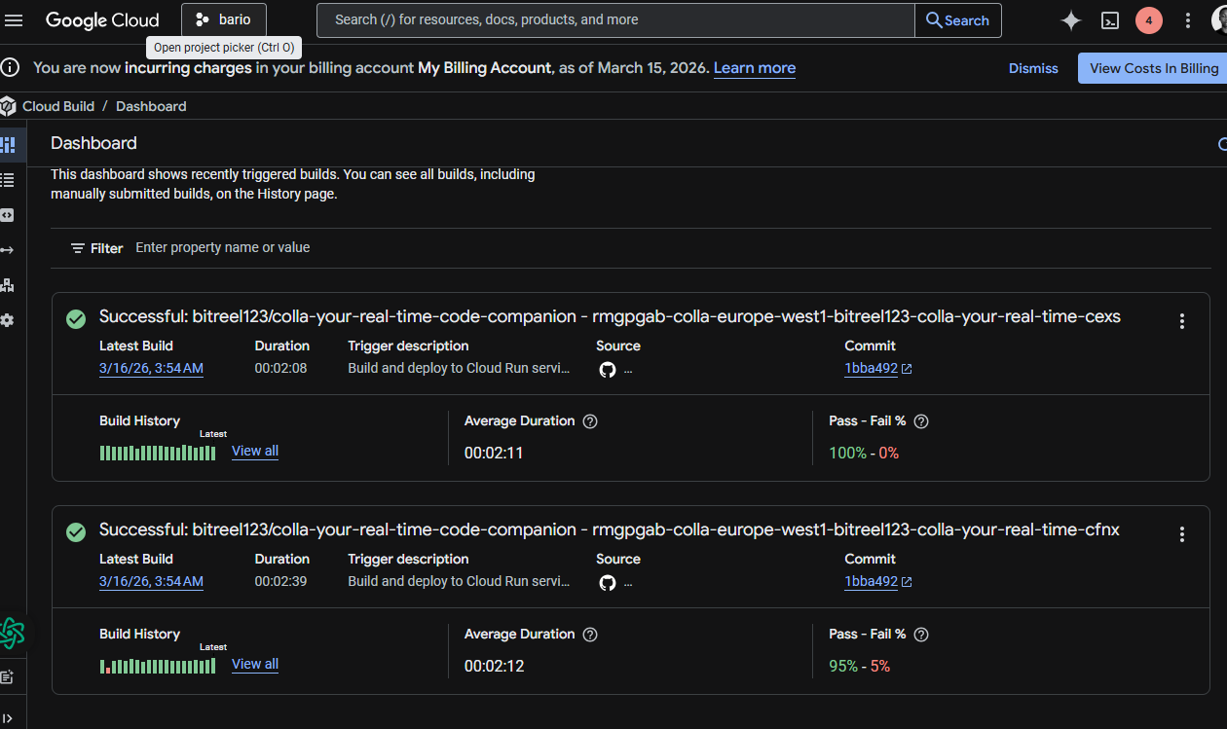1227x729 pixels.
Task: Open Gemini AI assistant sparkle icon
Action: pos(1071,20)
